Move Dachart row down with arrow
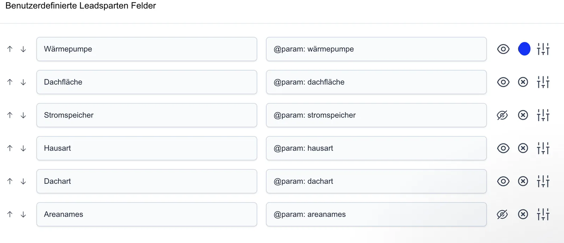This screenshot has height=243, width=564. pyautogui.click(x=23, y=181)
